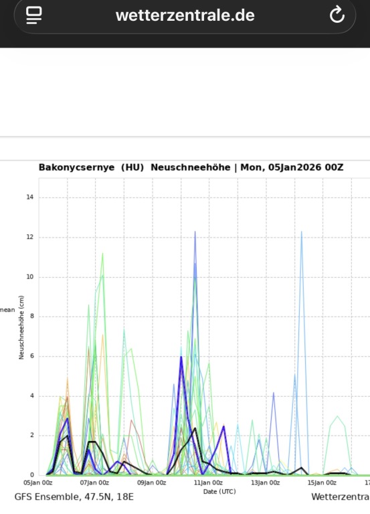
Task: Click the y-axis value 14
Action: point(30,197)
